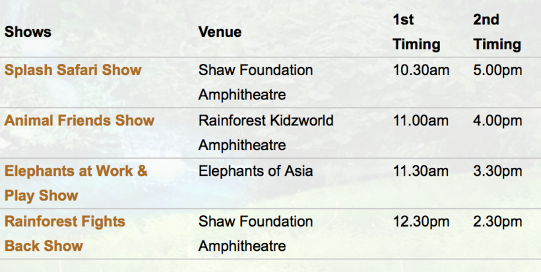Select the Elephants of Asia venue cell
Screen dimensions: 541x272
coord(255,171)
